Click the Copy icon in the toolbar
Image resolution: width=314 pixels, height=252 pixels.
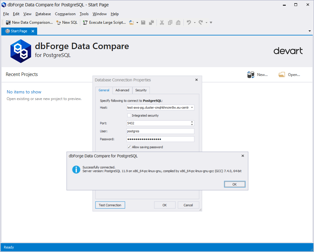tap(170, 22)
